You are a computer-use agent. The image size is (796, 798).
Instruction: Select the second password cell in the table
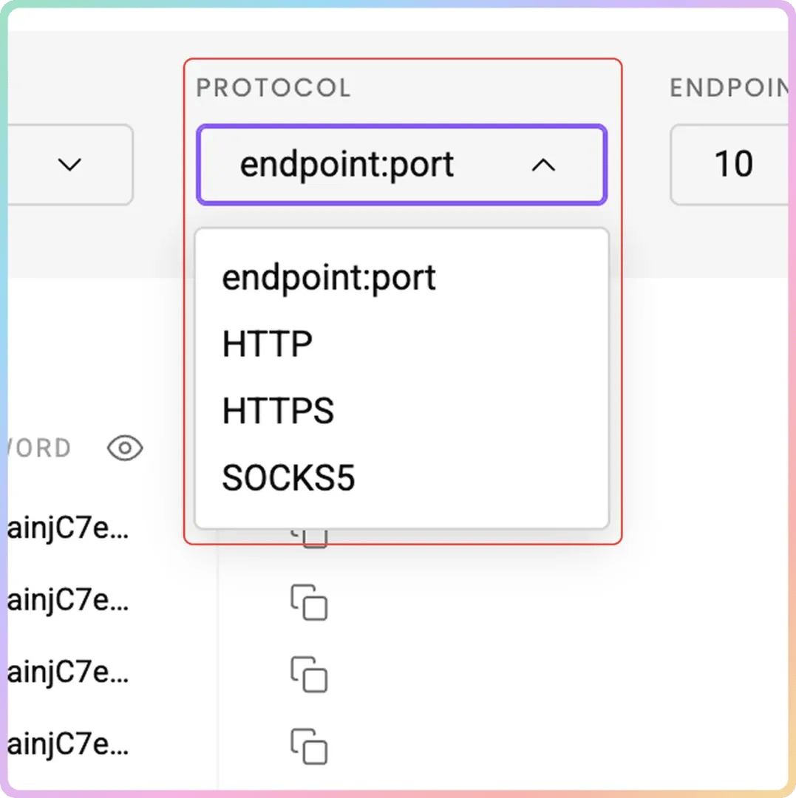pos(68,601)
